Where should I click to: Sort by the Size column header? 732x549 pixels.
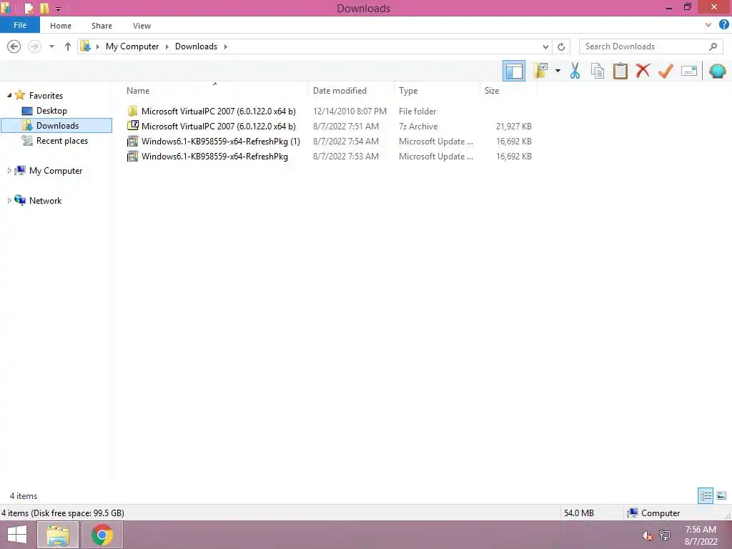[508, 91]
